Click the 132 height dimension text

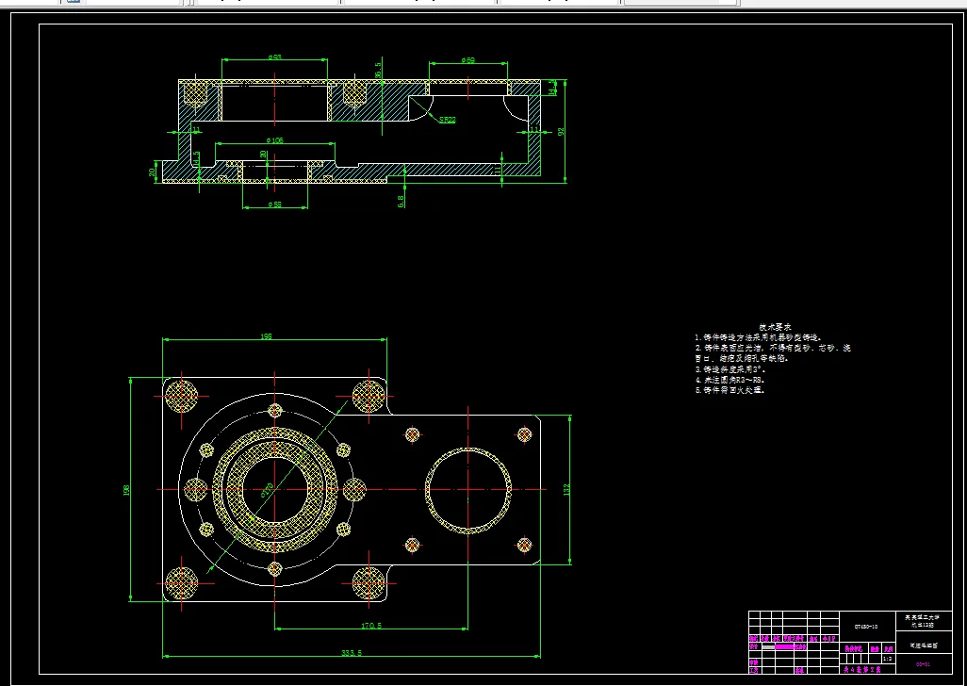click(566, 489)
